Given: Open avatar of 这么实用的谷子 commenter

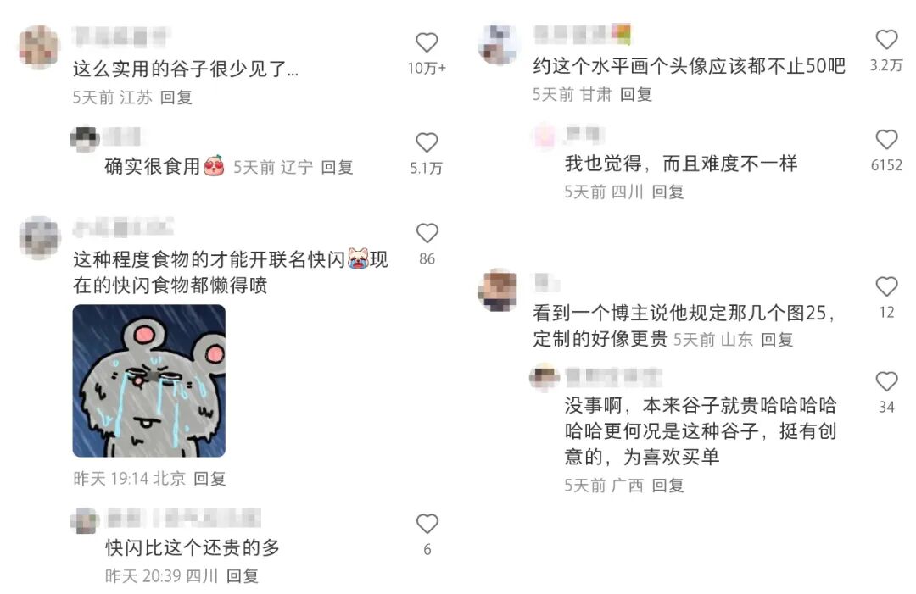Looking at the screenshot, I should tap(40, 47).
